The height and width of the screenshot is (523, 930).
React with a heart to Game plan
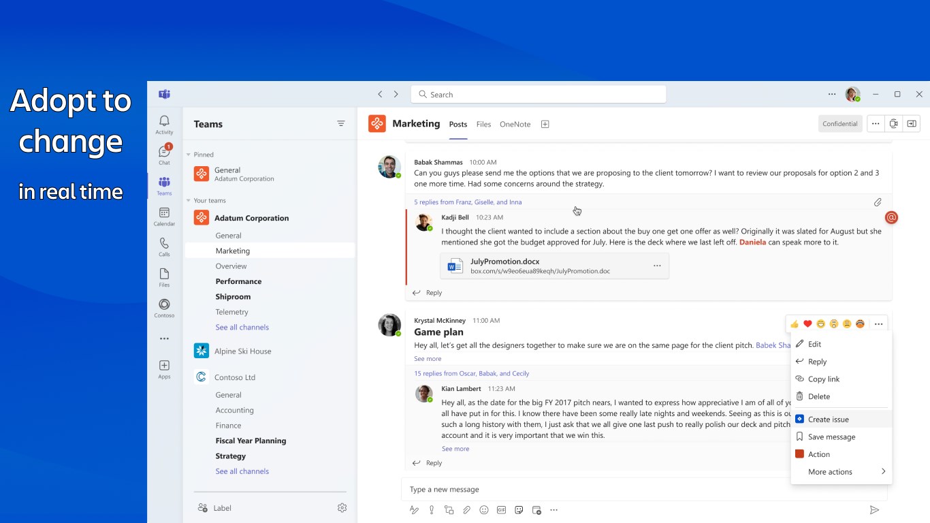807,324
